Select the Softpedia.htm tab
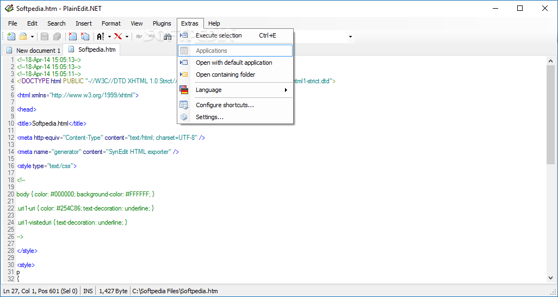The height and width of the screenshot is (297, 558). (91, 49)
